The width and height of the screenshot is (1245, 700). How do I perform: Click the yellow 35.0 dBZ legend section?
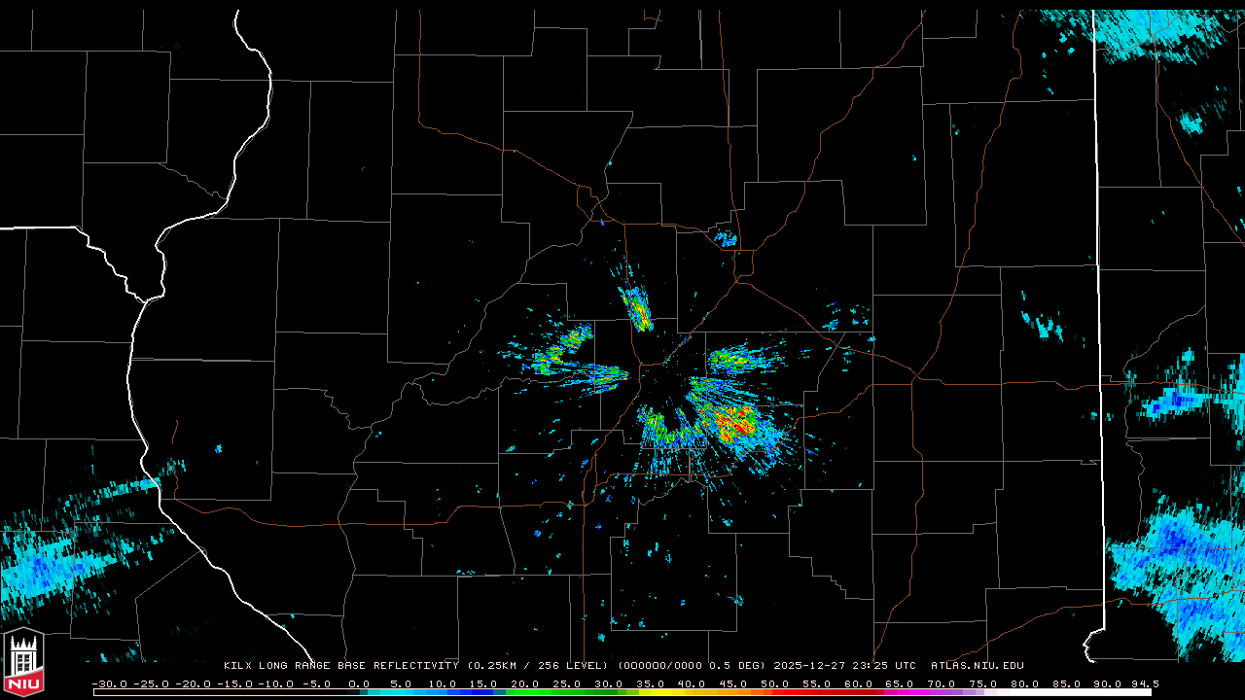[x=651, y=692]
